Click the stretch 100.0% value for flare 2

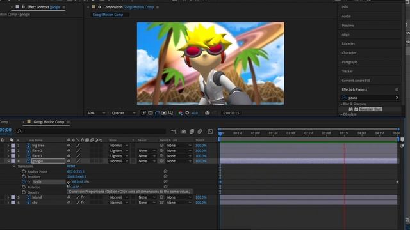tap(201, 151)
